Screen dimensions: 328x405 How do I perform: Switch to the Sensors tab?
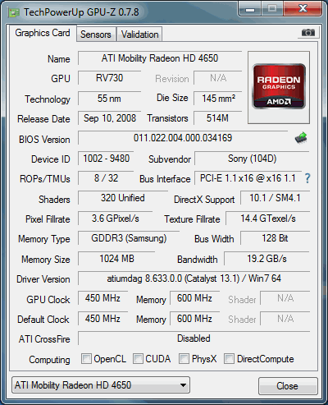pyautogui.click(x=96, y=35)
